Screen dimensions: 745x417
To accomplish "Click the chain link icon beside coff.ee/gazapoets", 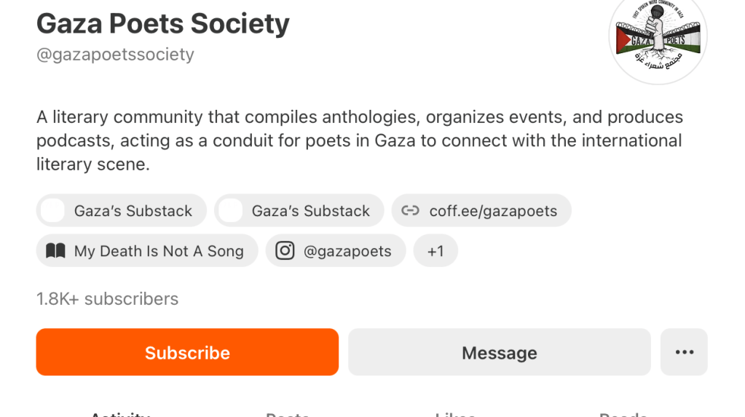I will tap(411, 211).
